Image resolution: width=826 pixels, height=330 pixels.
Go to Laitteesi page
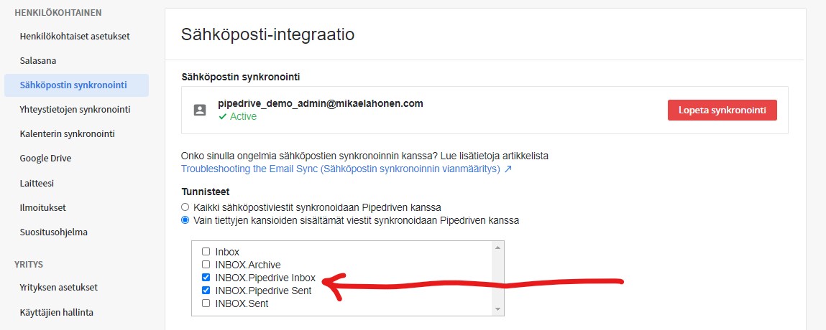click(37, 183)
